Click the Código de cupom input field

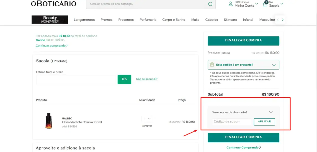(x=232, y=122)
